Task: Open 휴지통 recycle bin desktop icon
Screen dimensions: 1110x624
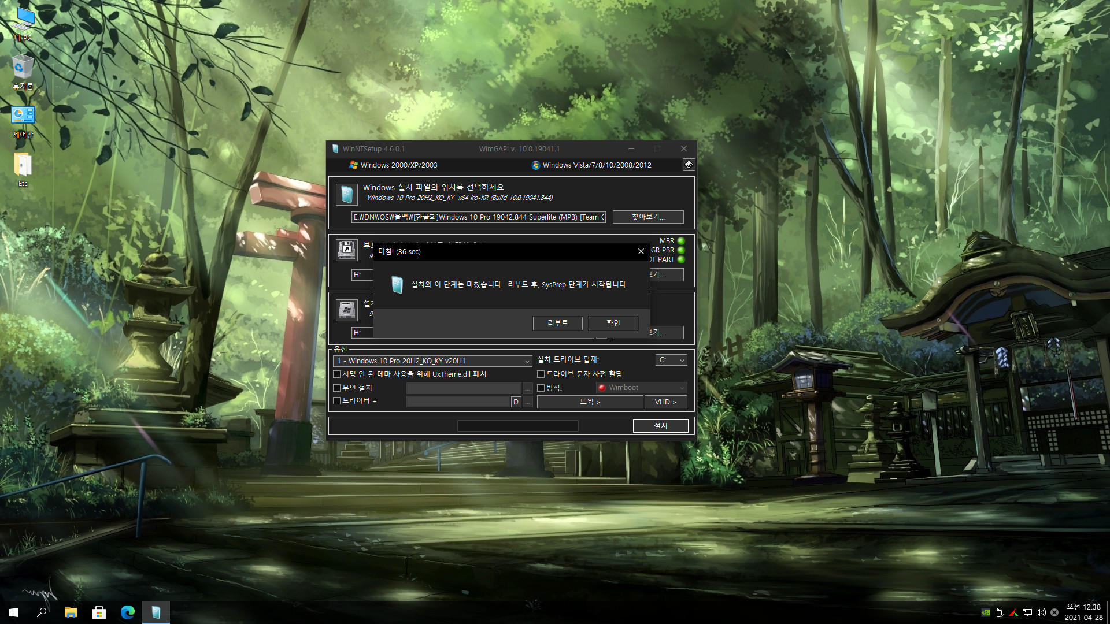Action: (23, 73)
